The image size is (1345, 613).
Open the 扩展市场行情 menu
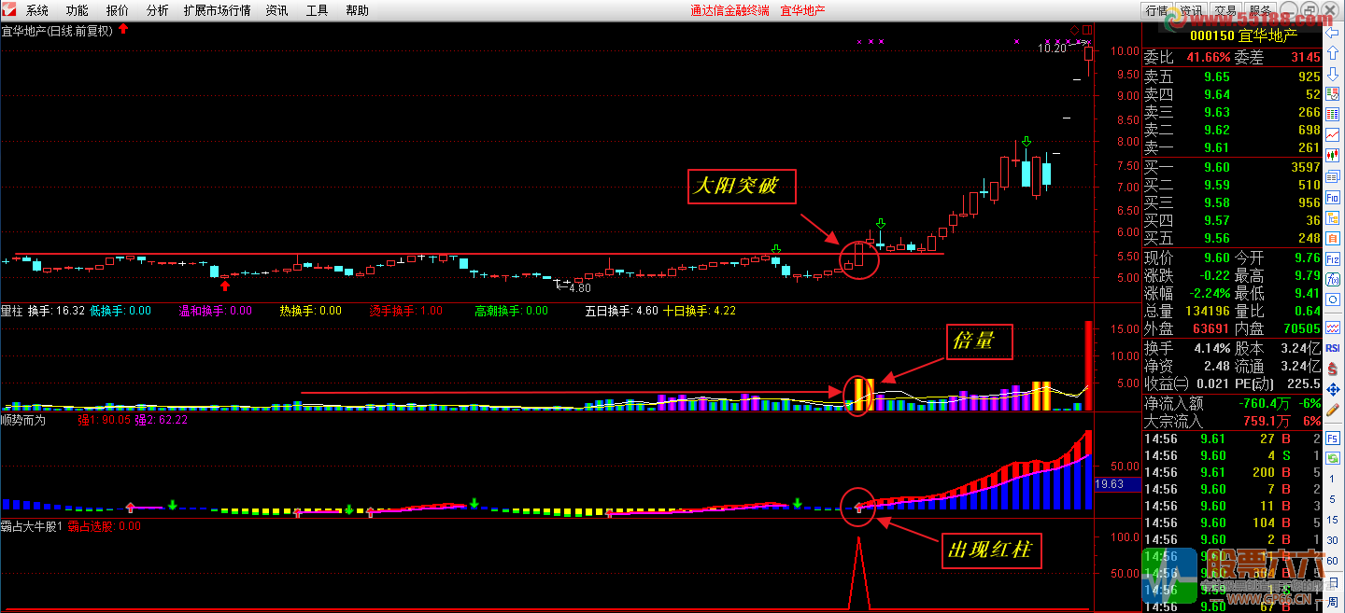click(x=218, y=10)
